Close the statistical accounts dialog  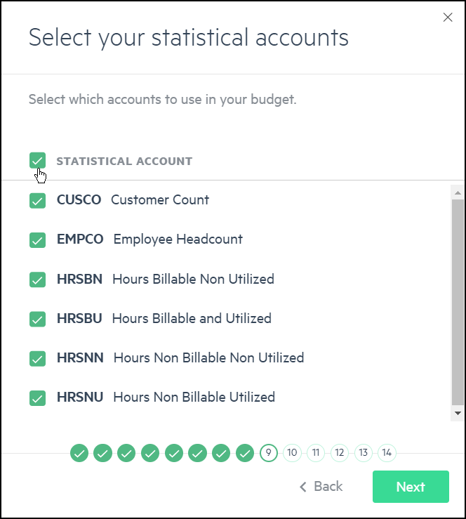(x=448, y=18)
